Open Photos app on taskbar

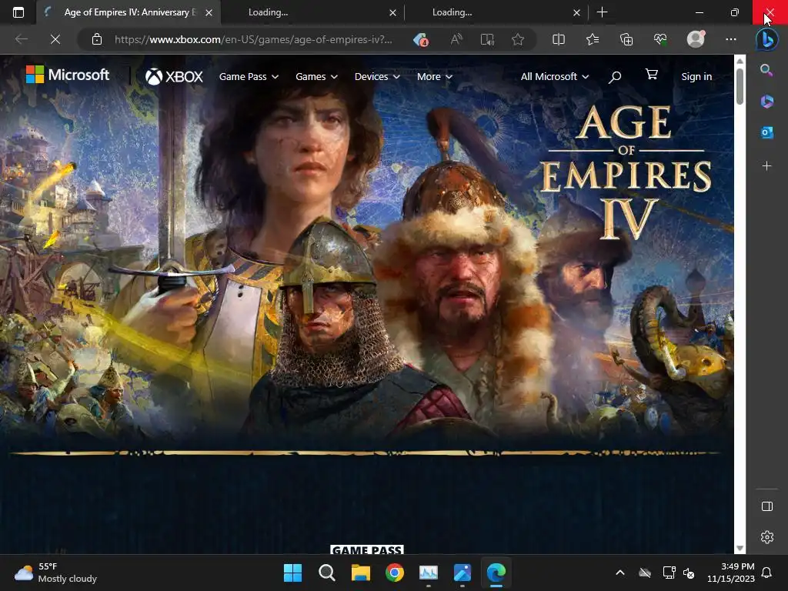pos(462,573)
